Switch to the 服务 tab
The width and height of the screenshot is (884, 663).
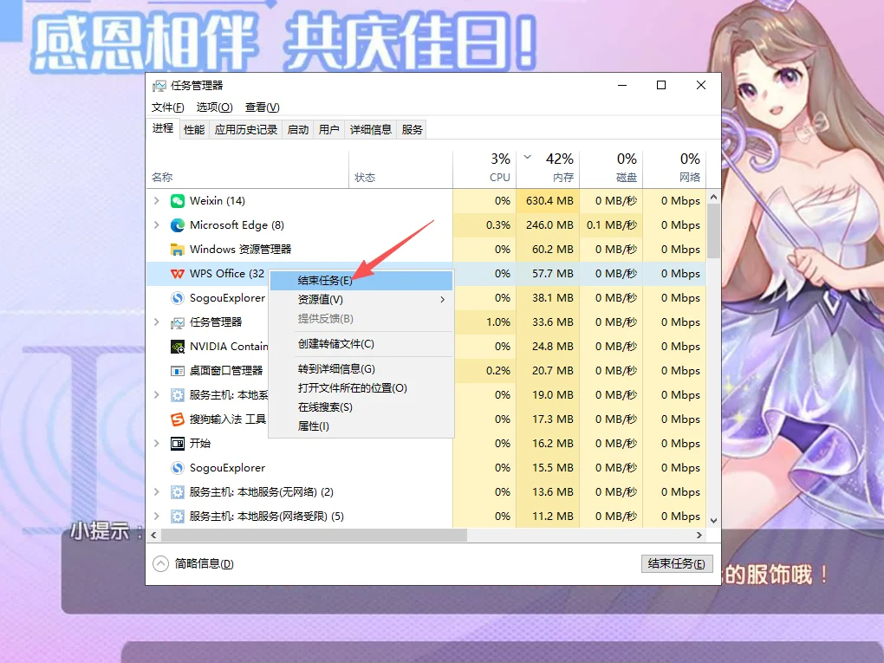pos(413,130)
